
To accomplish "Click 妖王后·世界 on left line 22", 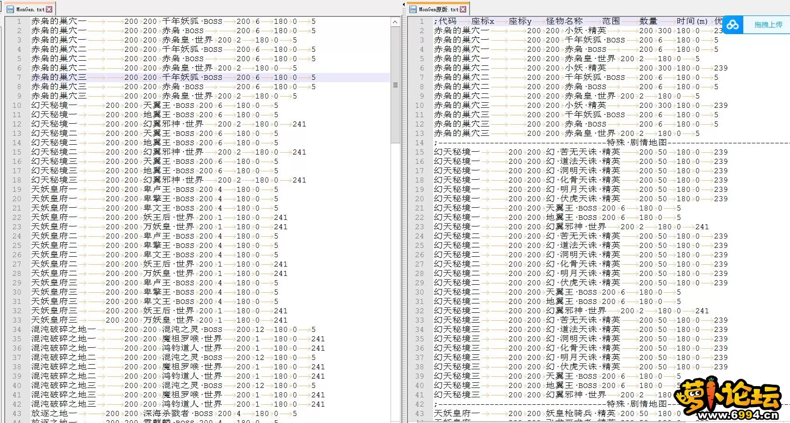I will pyautogui.click(x=169, y=218).
